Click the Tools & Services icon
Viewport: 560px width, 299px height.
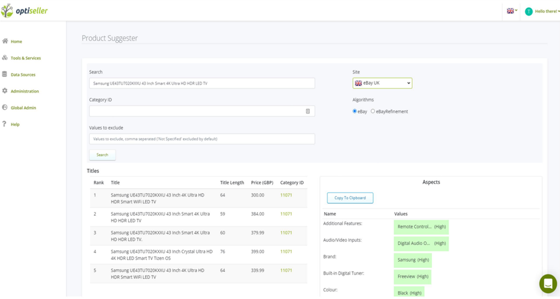tap(5, 58)
